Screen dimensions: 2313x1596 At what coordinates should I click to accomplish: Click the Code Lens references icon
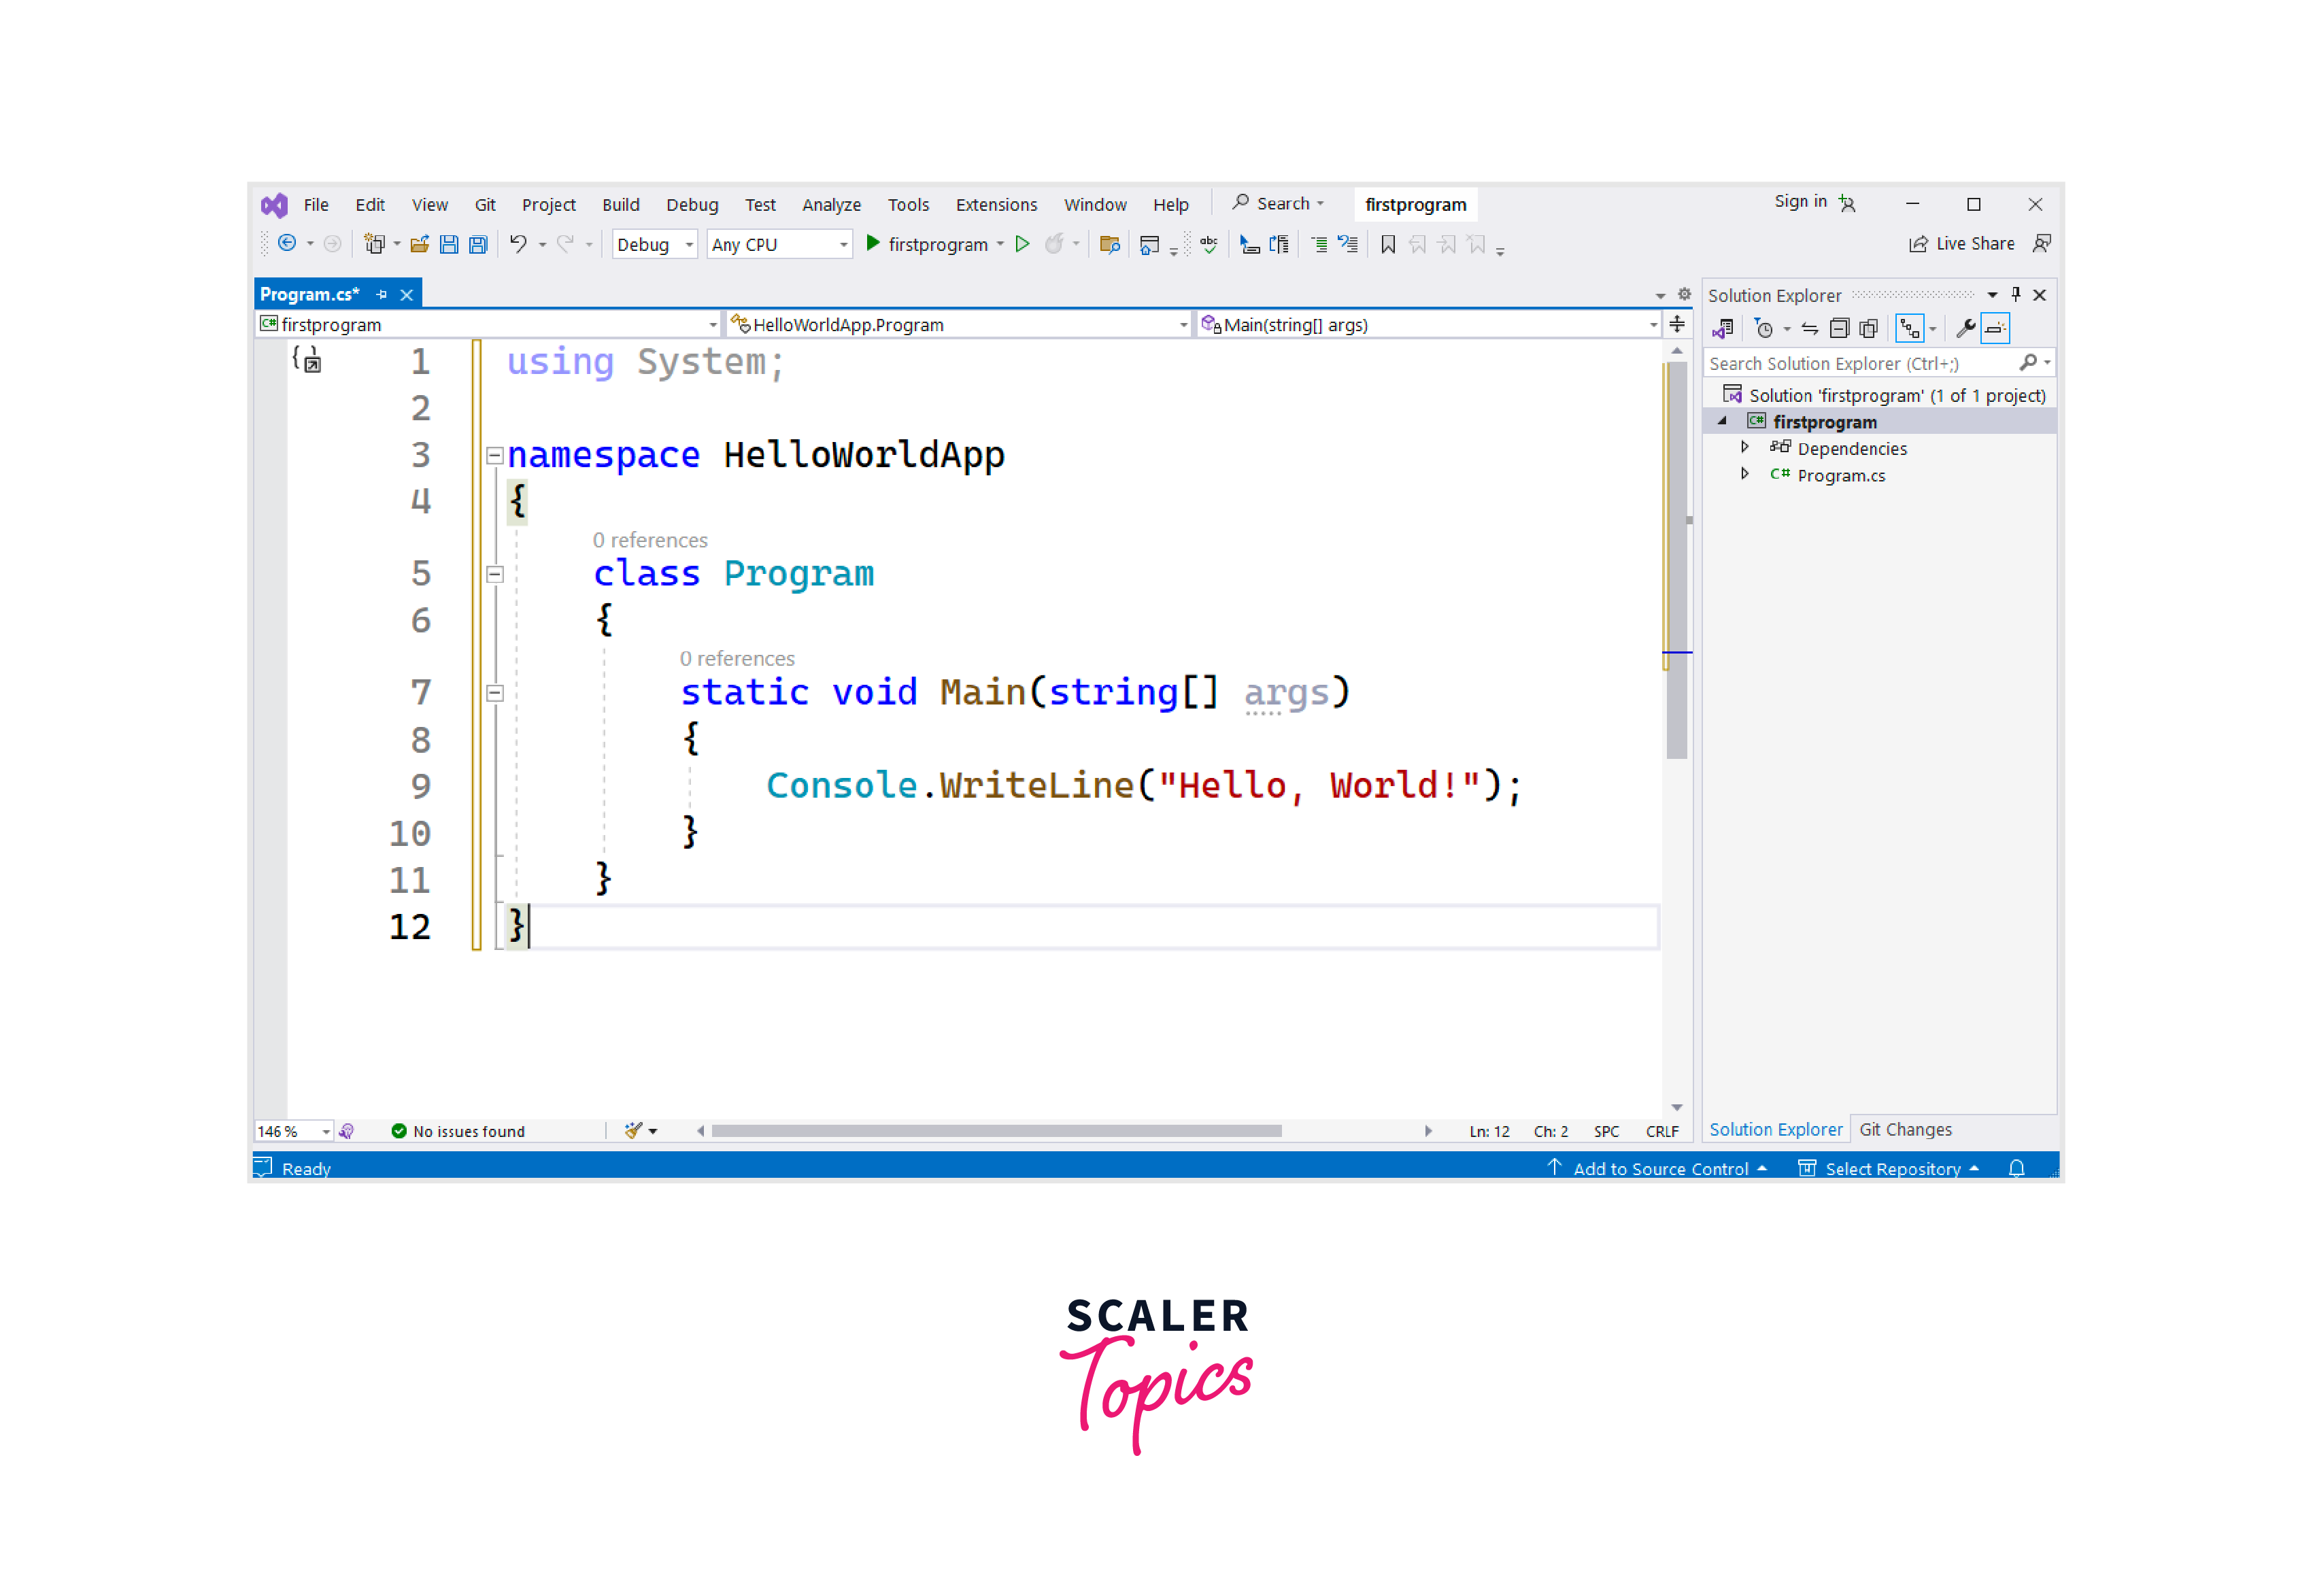coord(650,540)
